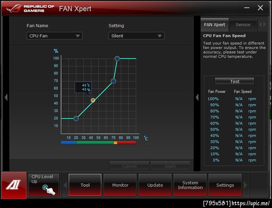Image resolution: width=272 pixels, height=208 pixels.
Task: Click orange segment of temperature color bar
Action: tap(115, 143)
